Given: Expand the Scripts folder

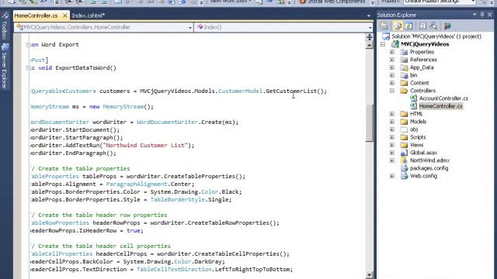Looking at the screenshot, I should [x=392, y=137].
